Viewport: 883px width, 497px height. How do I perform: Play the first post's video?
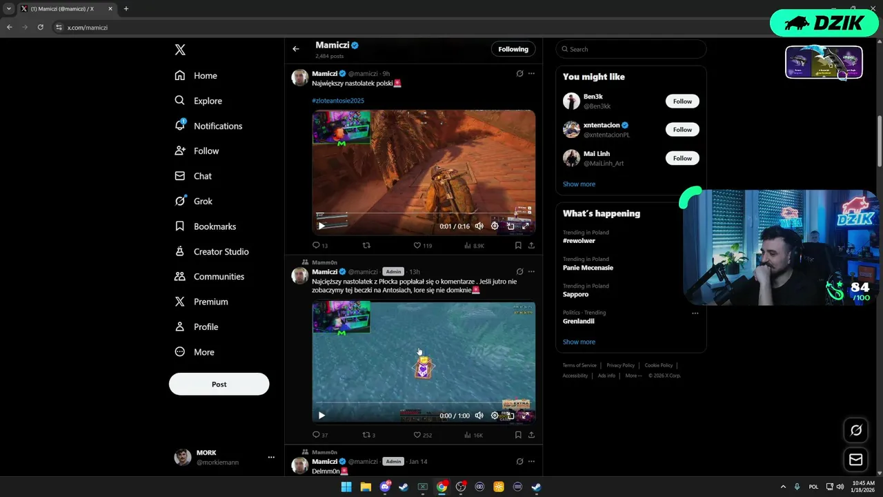tap(321, 226)
